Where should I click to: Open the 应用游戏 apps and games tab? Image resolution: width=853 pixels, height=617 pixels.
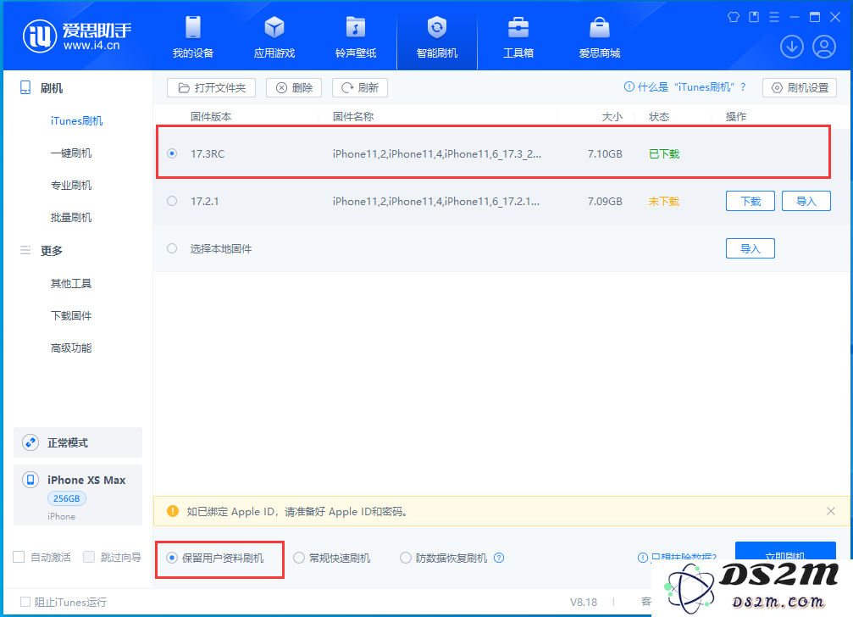[x=274, y=37]
